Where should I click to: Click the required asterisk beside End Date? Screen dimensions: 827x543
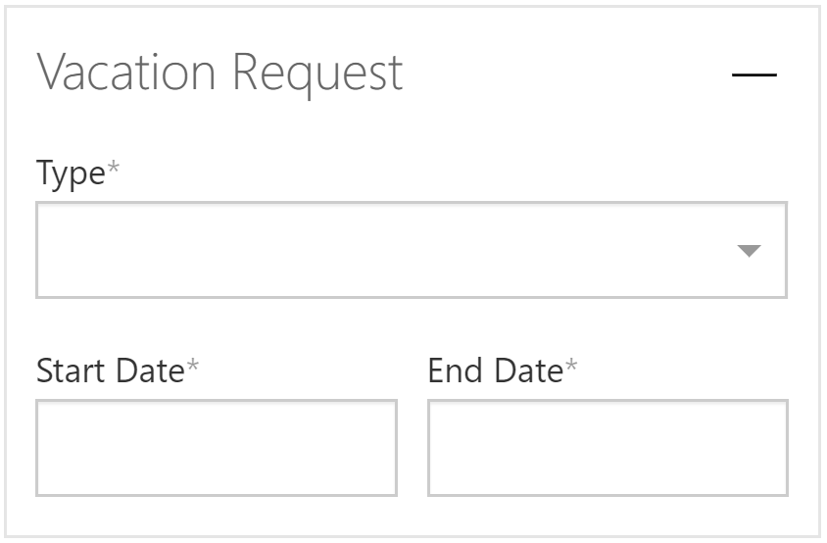[571, 366]
